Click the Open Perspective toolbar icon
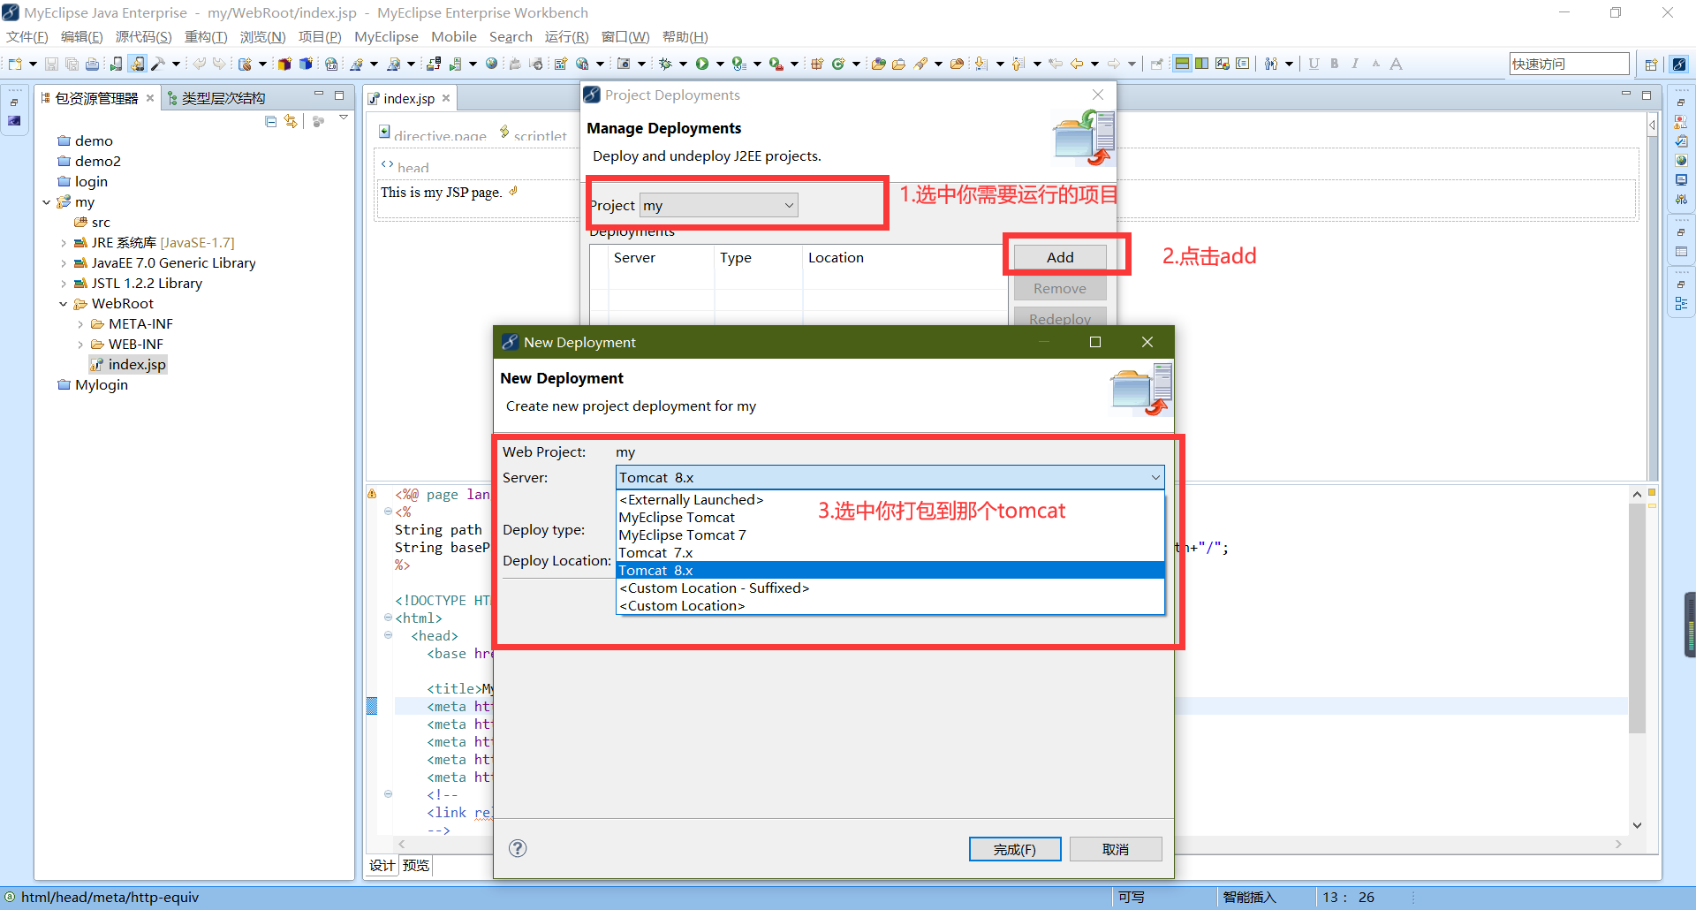1696x910 pixels. pos(1651,64)
